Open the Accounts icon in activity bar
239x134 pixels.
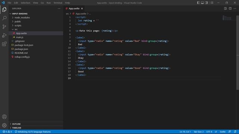click(4, 117)
